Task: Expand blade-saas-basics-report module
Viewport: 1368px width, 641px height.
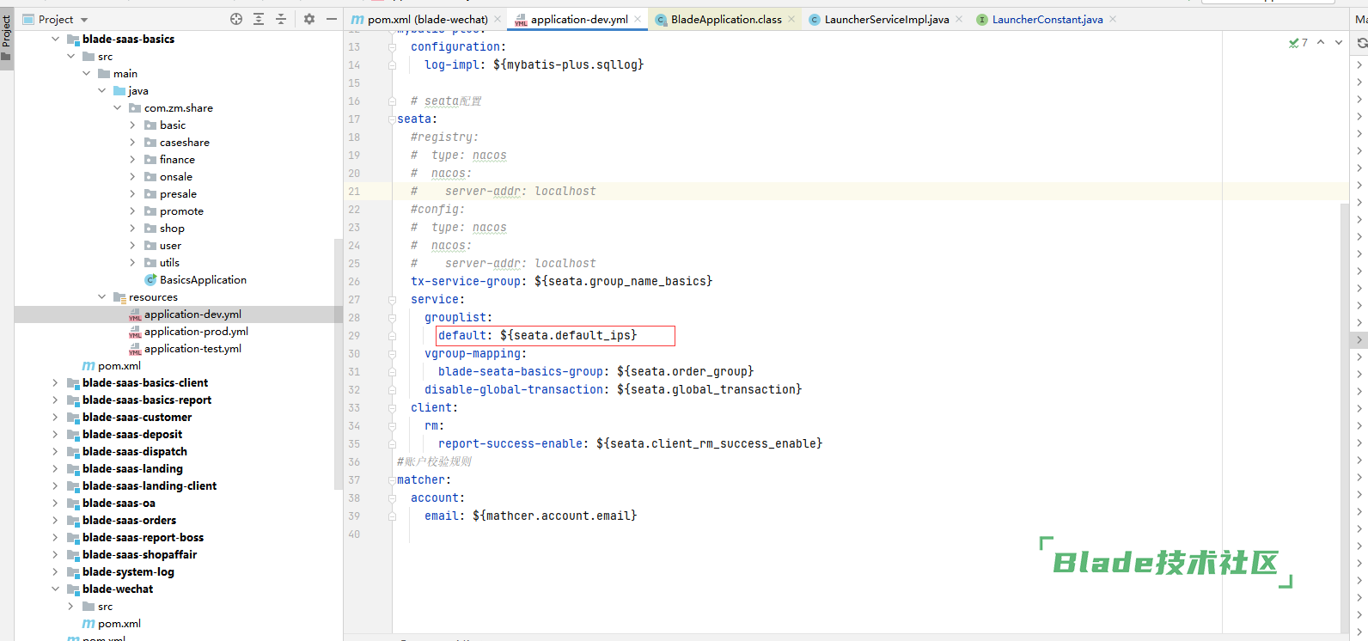Action: 55,400
